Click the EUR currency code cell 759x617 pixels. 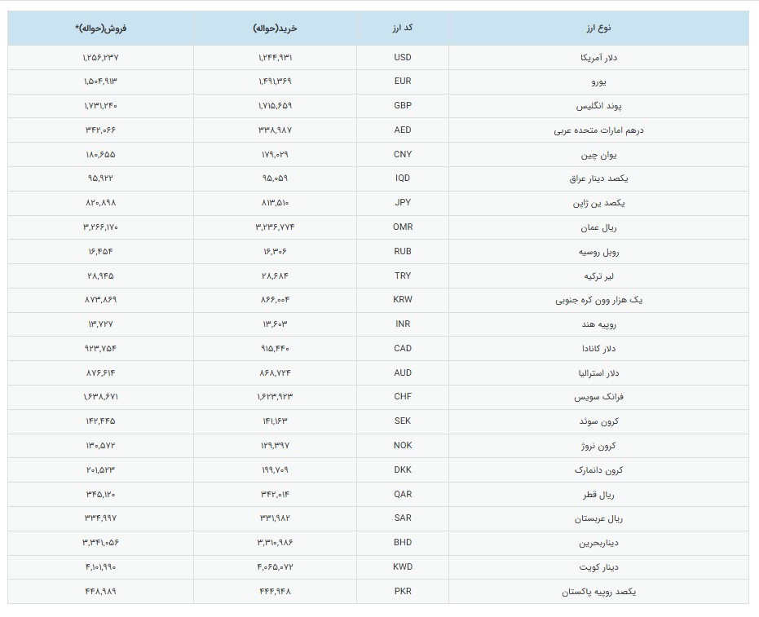pos(403,82)
